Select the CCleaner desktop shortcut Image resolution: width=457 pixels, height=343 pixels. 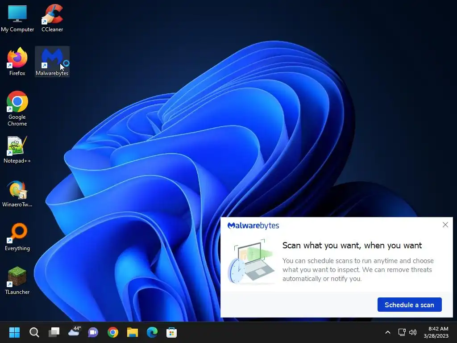pyautogui.click(x=52, y=18)
